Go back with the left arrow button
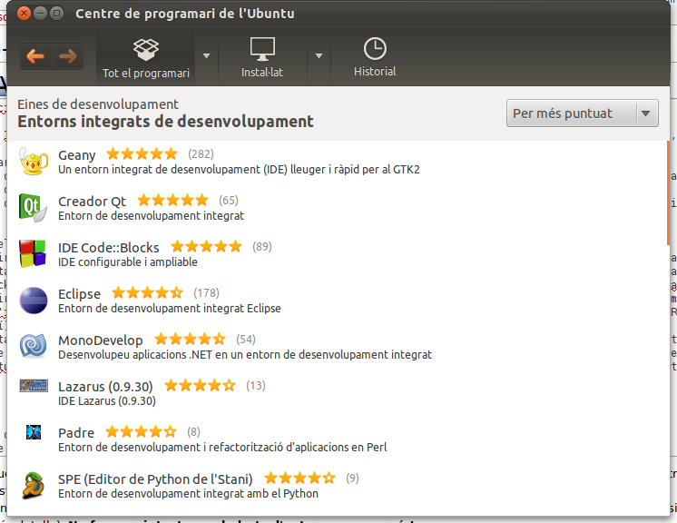The height and width of the screenshot is (523, 677). point(35,56)
